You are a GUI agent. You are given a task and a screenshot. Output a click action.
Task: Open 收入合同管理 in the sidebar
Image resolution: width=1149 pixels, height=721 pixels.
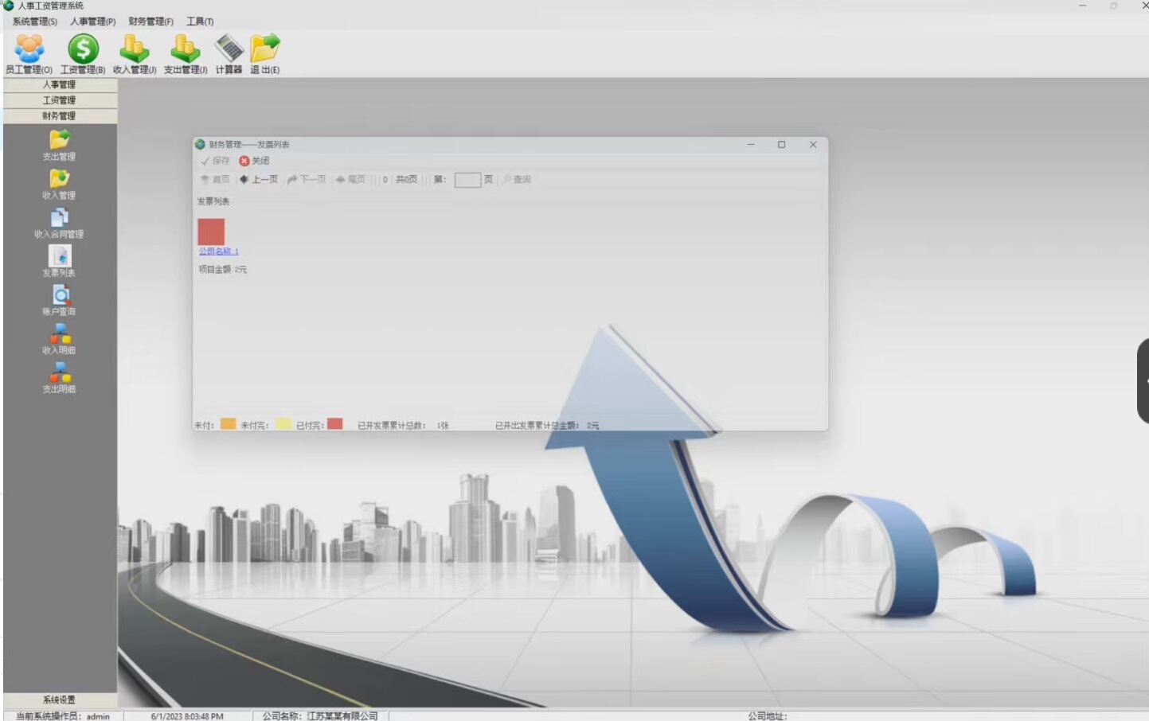59,223
